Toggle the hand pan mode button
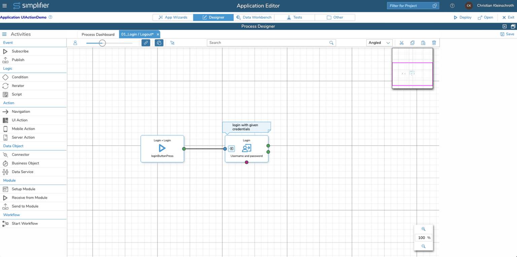Image resolution: width=517 pixels, height=257 pixels. pos(159,43)
